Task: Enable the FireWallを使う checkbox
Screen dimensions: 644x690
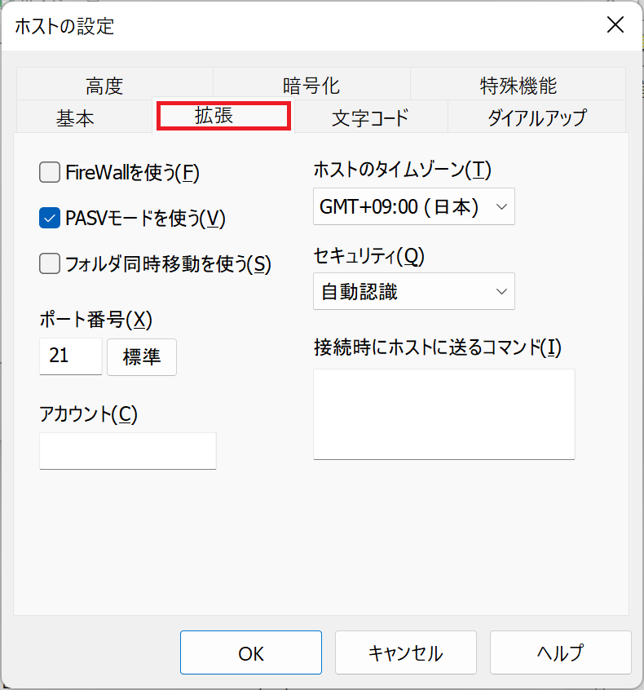Action: [51, 172]
